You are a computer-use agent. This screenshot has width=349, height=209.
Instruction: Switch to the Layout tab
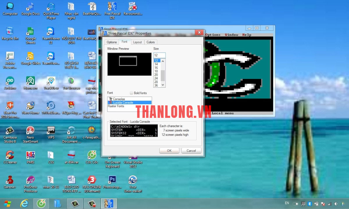coord(137,42)
